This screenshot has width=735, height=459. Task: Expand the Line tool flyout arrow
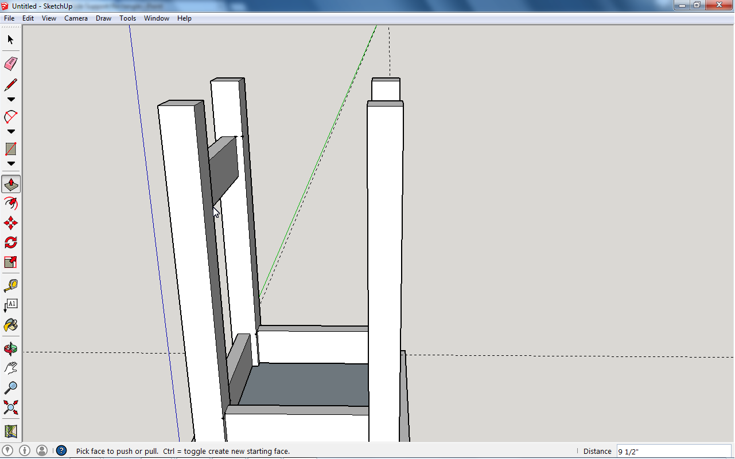tap(10, 99)
